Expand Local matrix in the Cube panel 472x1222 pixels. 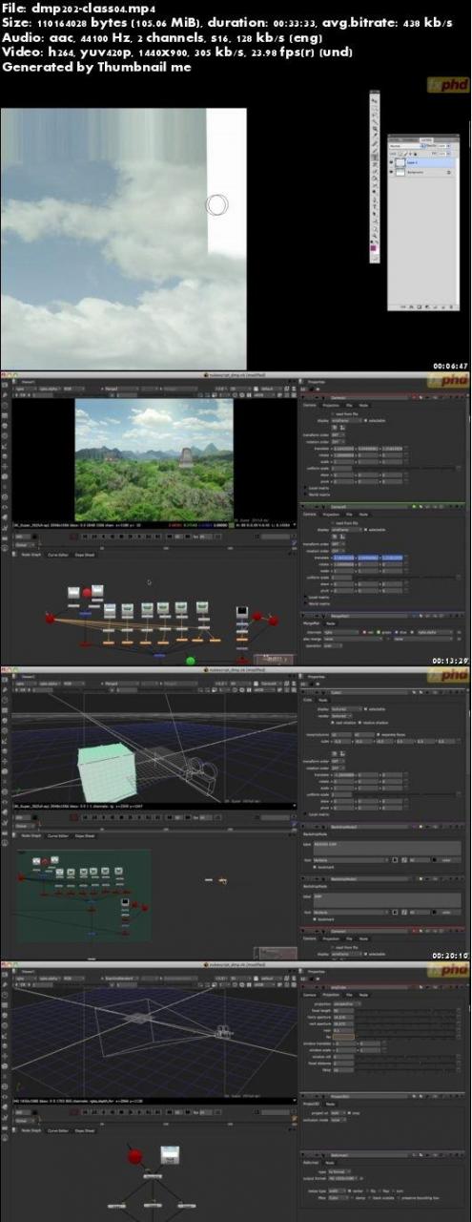pyautogui.click(x=317, y=813)
